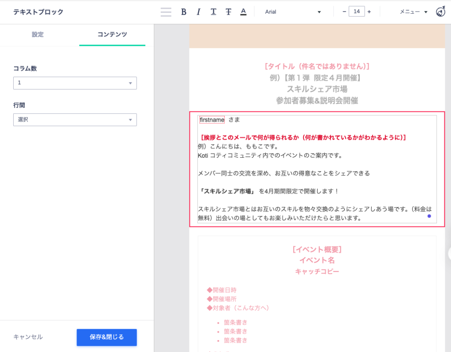Screen dimensions: 451x352
Task: Open the text alignment lines icon
Action: (x=166, y=12)
